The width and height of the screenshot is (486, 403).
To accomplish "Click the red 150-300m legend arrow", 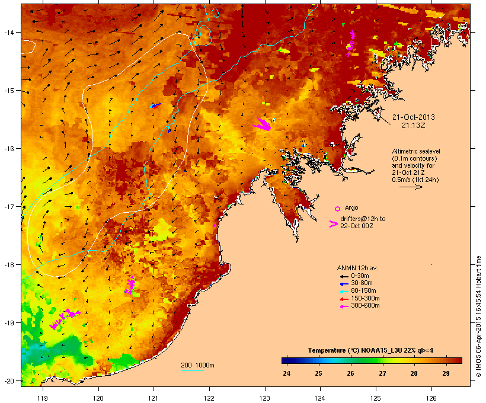I will [344, 299].
